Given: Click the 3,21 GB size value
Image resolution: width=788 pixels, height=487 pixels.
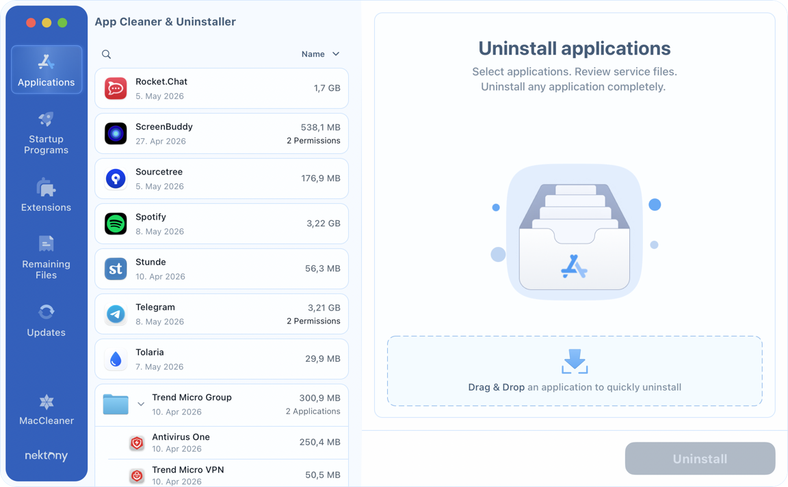Looking at the screenshot, I should [324, 308].
